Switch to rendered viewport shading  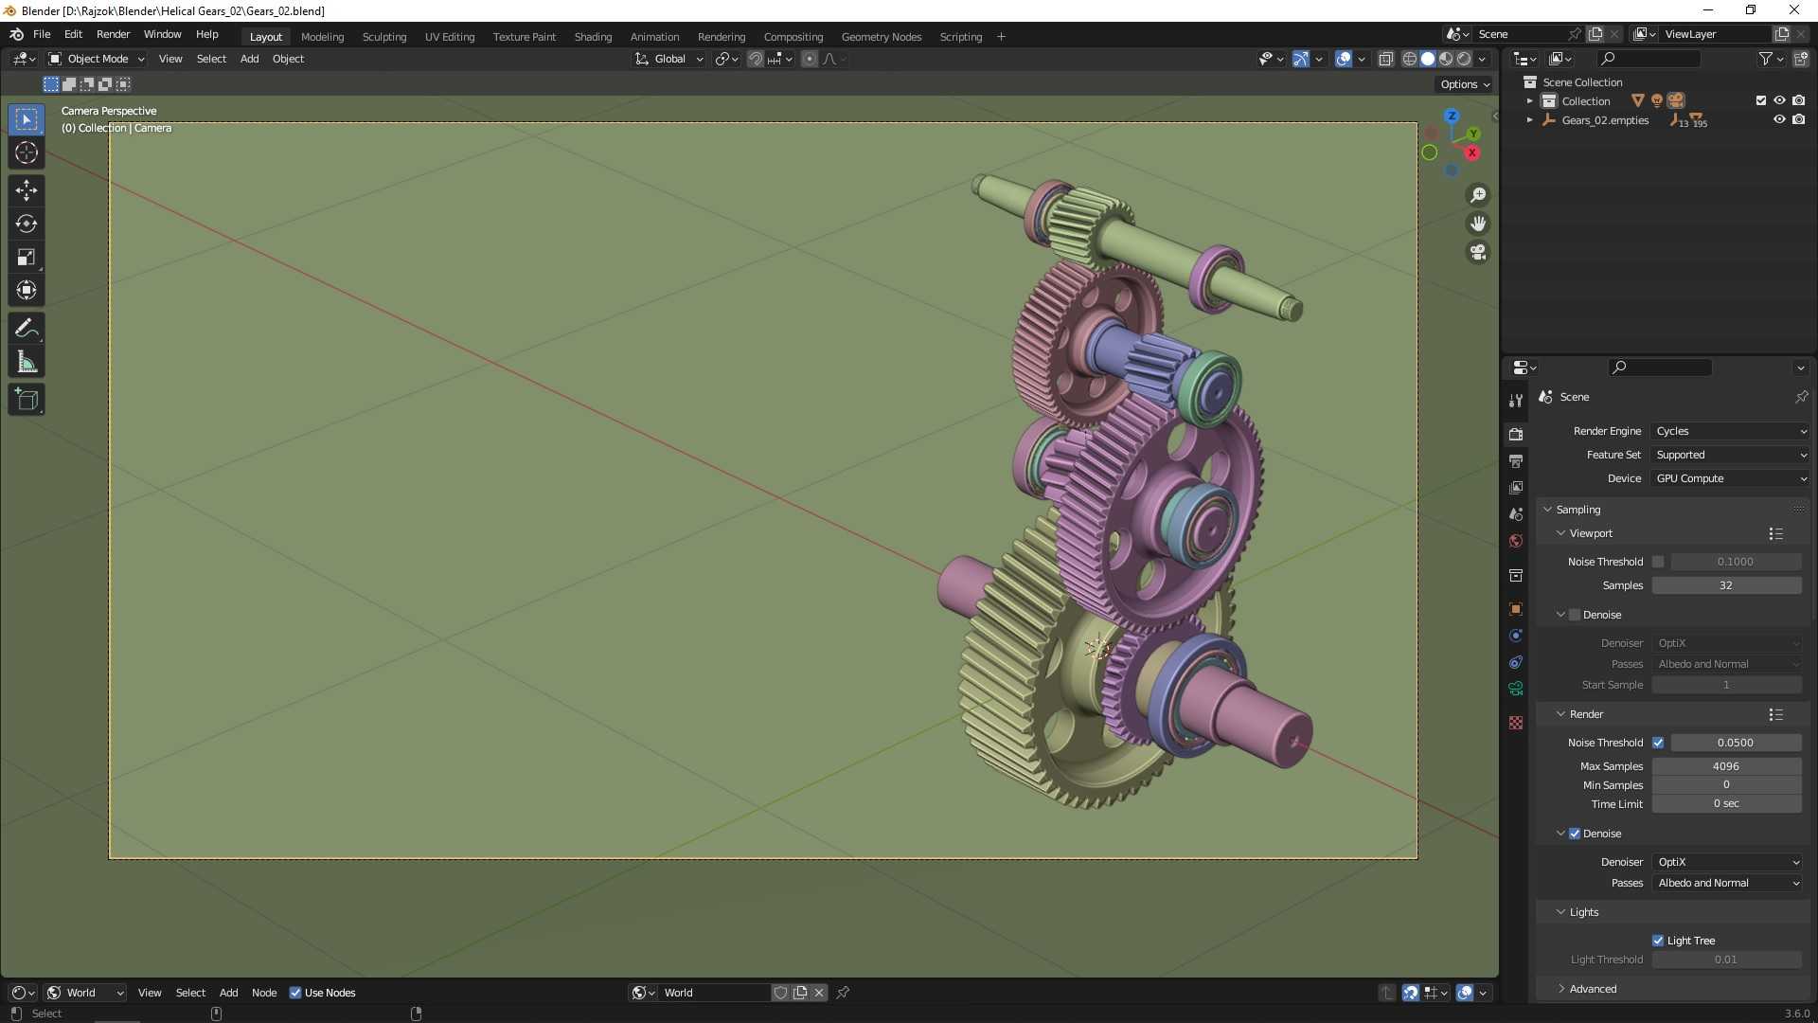pos(1464,59)
